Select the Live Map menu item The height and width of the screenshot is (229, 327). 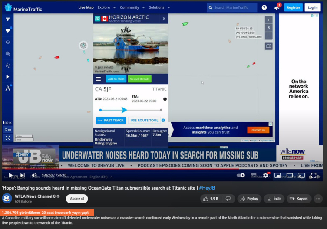[x=86, y=7]
